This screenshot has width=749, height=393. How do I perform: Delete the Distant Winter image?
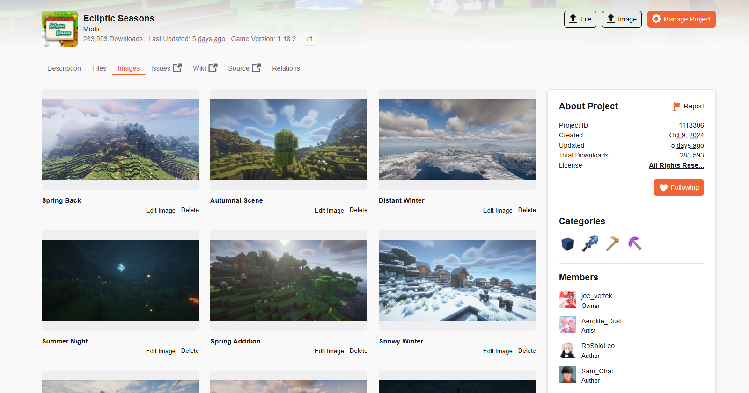tap(527, 210)
